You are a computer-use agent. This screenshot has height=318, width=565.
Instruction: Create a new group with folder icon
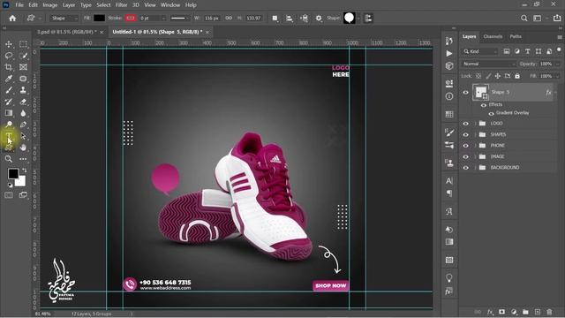coord(525,312)
